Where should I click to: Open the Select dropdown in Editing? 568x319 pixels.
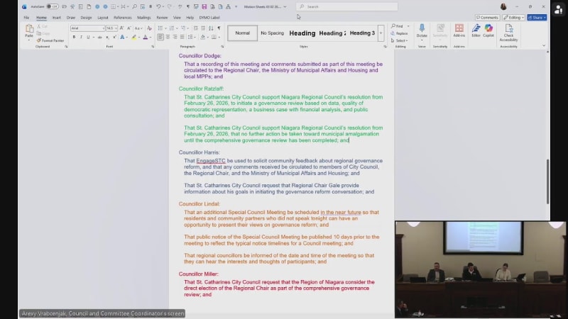399,40
